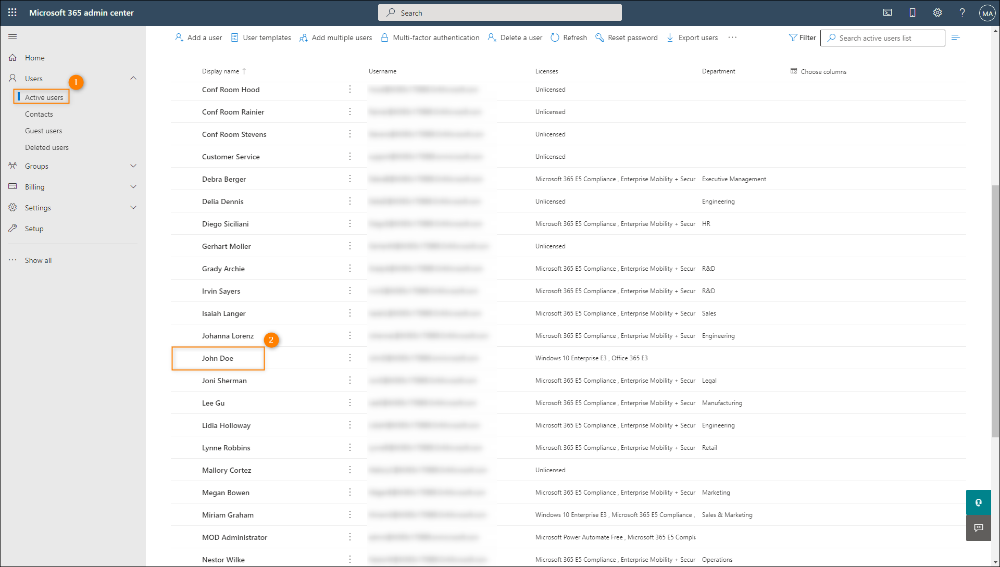This screenshot has height=567, width=1000.
Task: Open Multi-factor authentication
Action: click(430, 37)
